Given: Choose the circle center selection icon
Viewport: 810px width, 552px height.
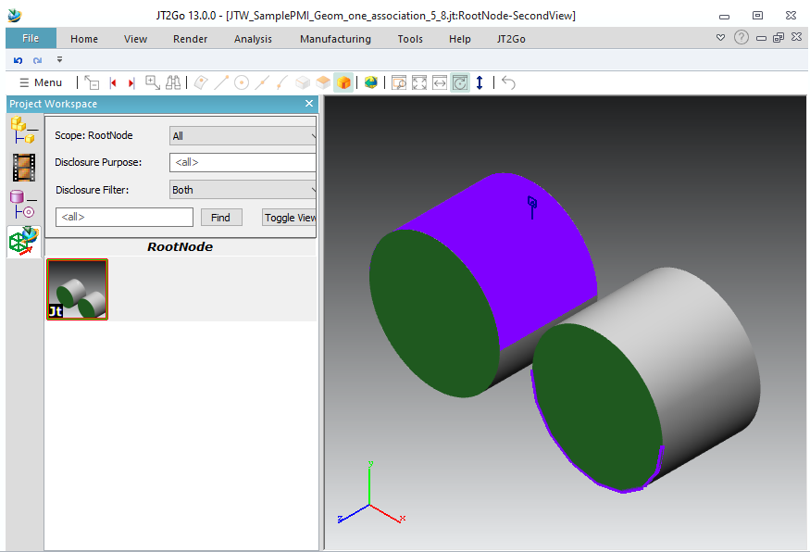Looking at the screenshot, I should pyautogui.click(x=242, y=82).
